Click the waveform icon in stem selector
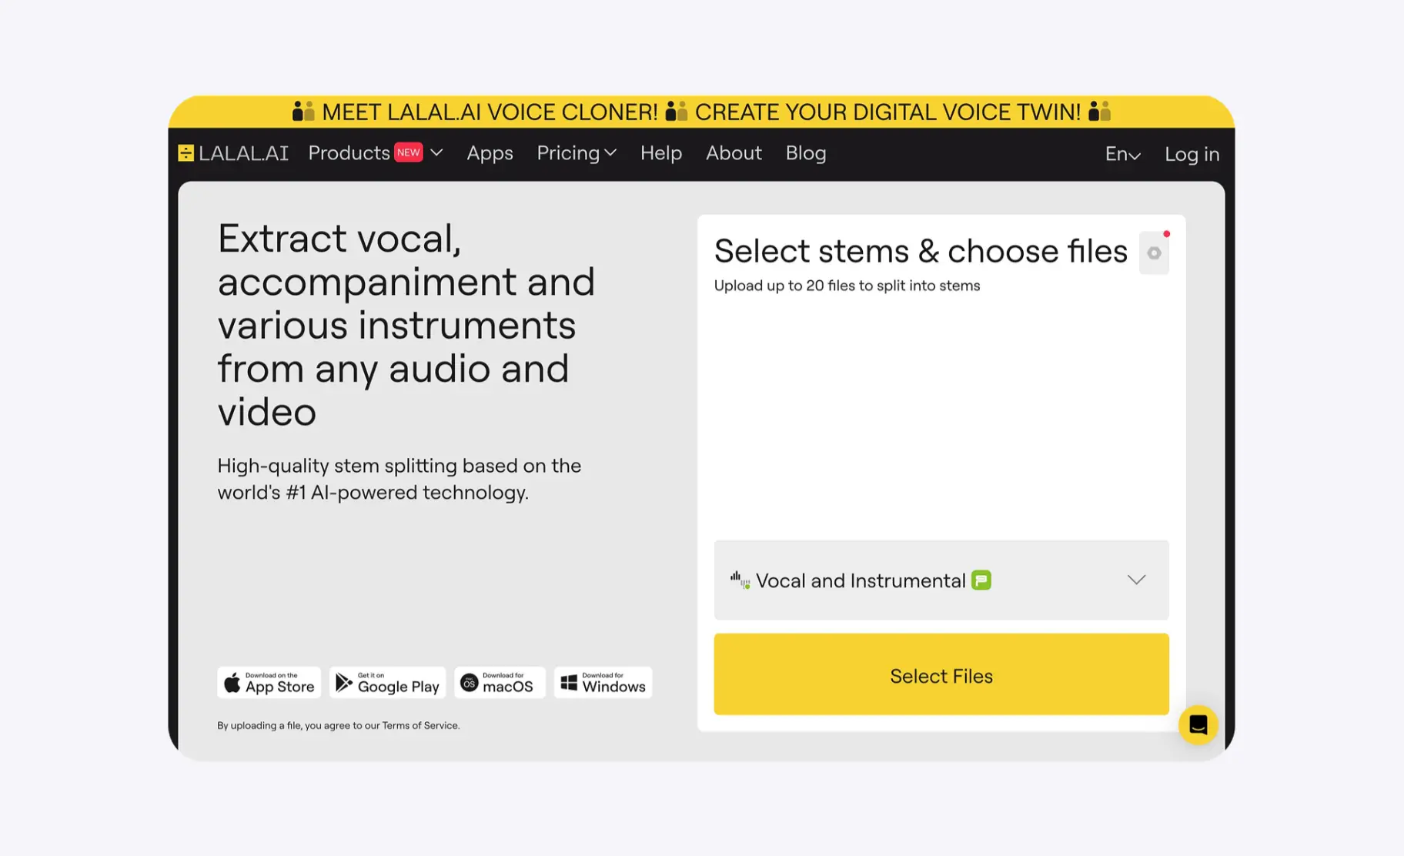 coord(740,580)
